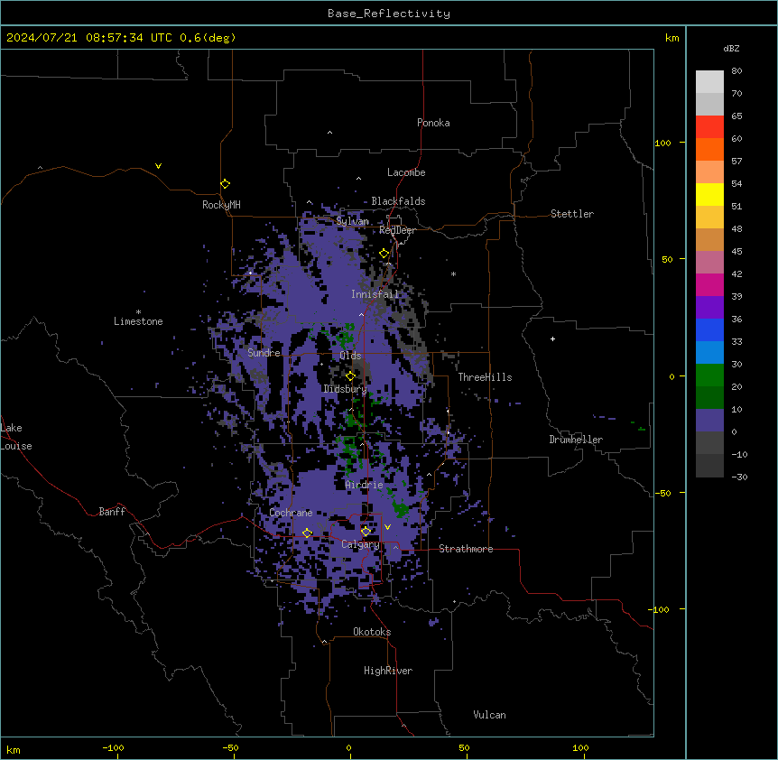Select the yellow 54 dBZ legend swatch

point(709,194)
